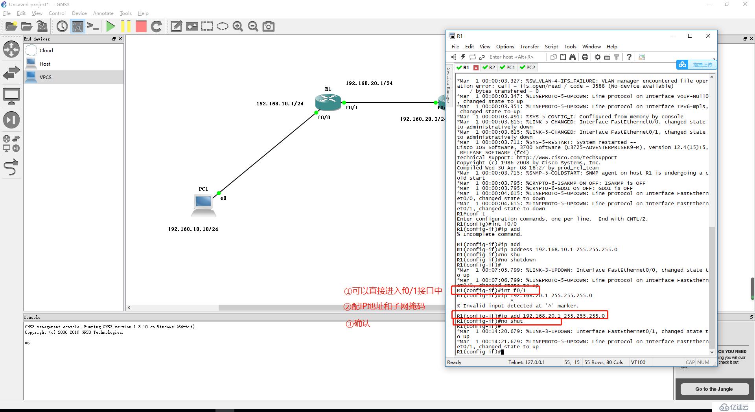The width and height of the screenshot is (755, 412).
Task: Click the Go to the Jungle button
Action: [714, 389]
